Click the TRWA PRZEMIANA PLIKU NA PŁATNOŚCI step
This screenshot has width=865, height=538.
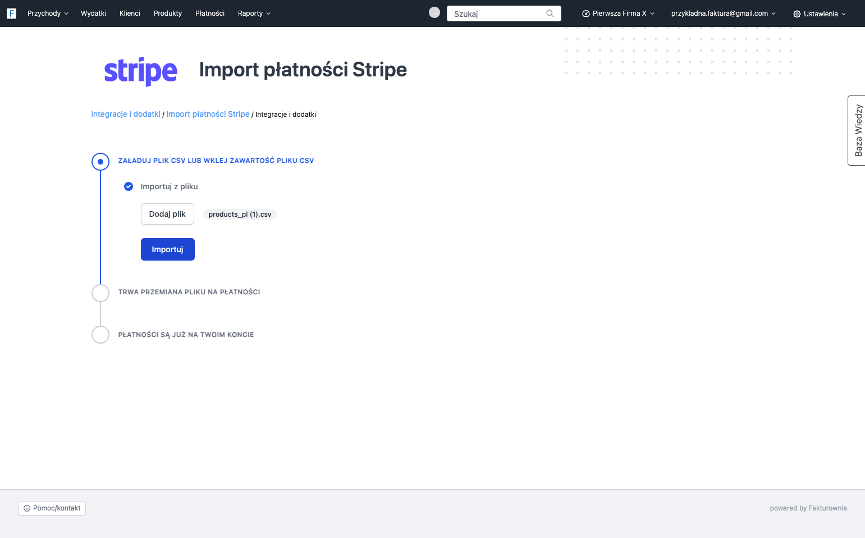click(189, 292)
